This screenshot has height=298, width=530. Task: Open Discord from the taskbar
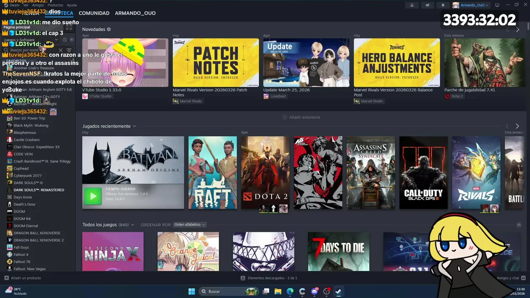coord(314,291)
